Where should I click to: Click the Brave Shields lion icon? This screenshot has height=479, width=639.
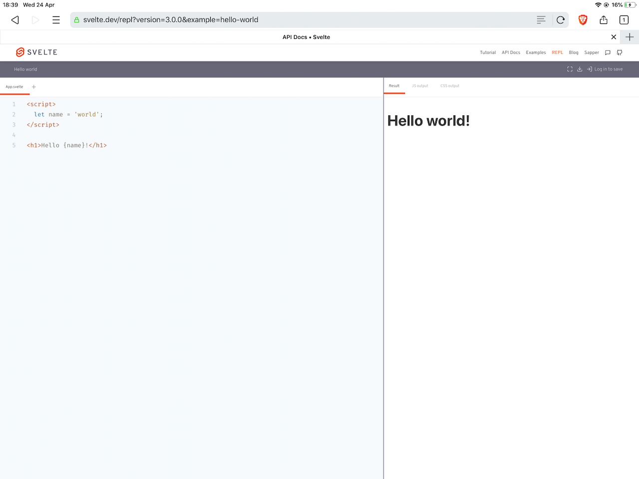pyautogui.click(x=583, y=19)
